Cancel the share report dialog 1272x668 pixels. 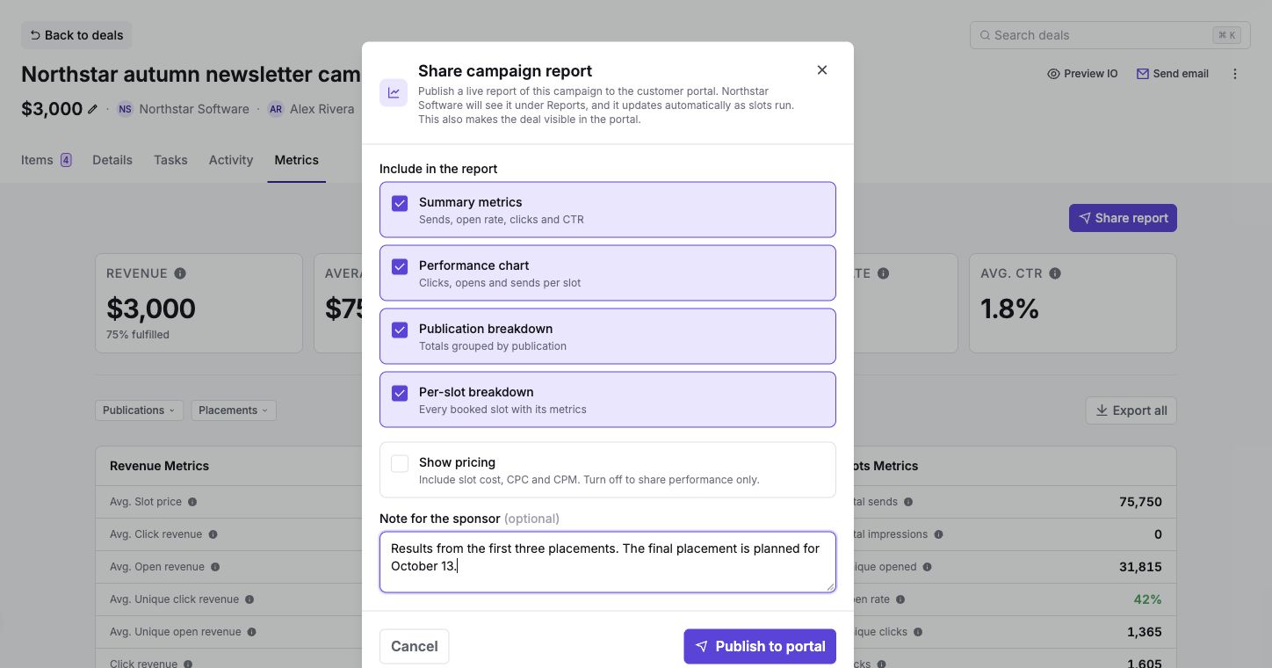(415, 646)
